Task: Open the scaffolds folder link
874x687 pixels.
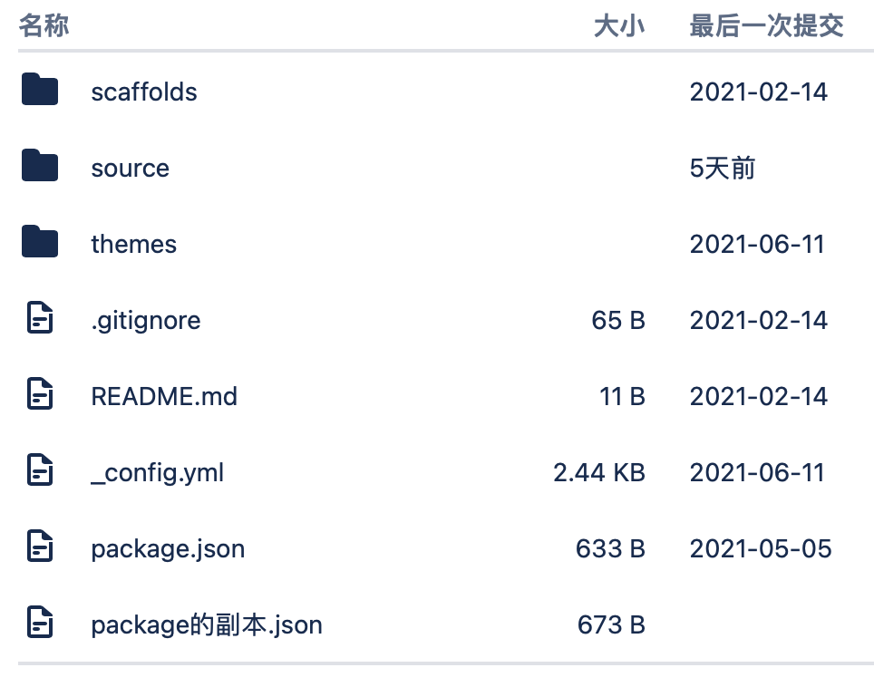Action: click(x=144, y=92)
